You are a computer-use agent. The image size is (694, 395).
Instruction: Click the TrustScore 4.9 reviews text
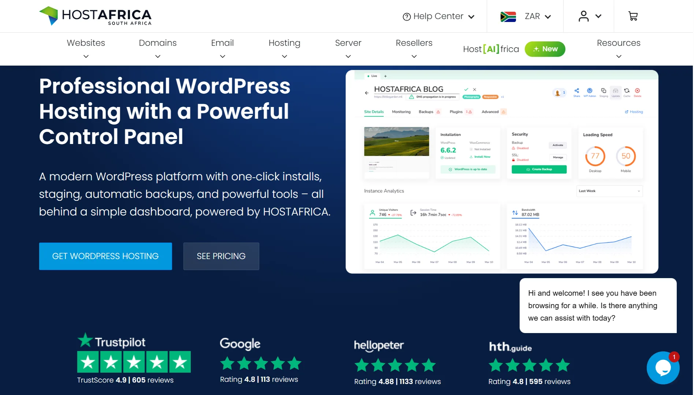[x=125, y=380]
